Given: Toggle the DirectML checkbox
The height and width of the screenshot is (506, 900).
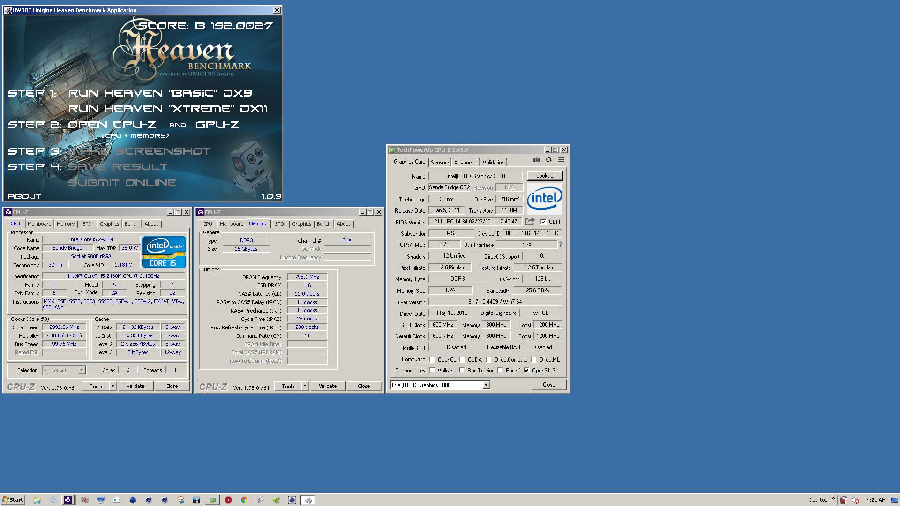Looking at the screenshot, I should click(534, 360).
